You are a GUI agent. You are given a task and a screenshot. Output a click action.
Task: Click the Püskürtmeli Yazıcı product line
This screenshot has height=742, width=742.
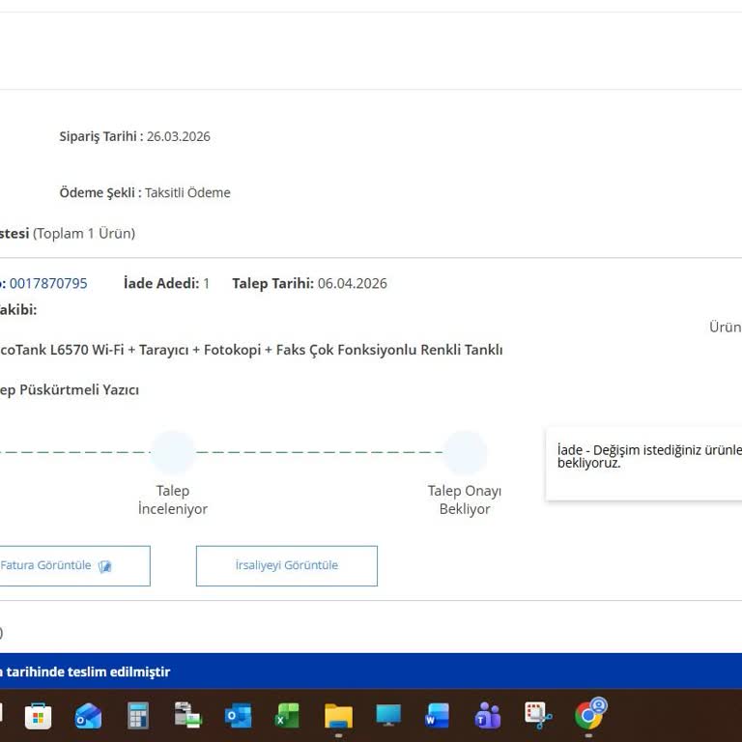click(70, 390)
